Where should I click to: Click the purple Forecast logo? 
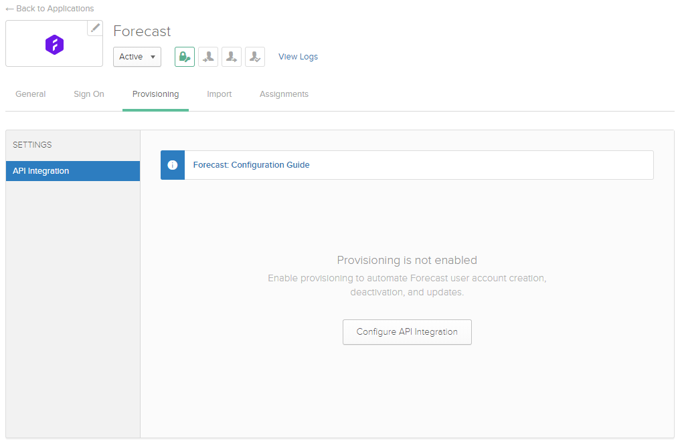click(55, 44)
